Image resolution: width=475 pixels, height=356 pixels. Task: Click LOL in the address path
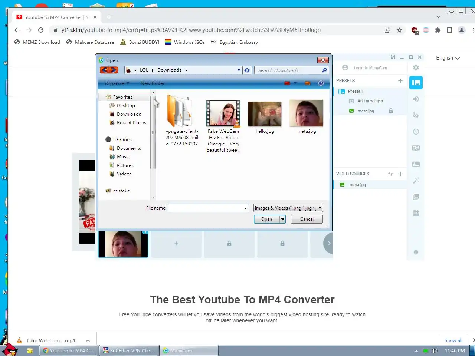144,70
